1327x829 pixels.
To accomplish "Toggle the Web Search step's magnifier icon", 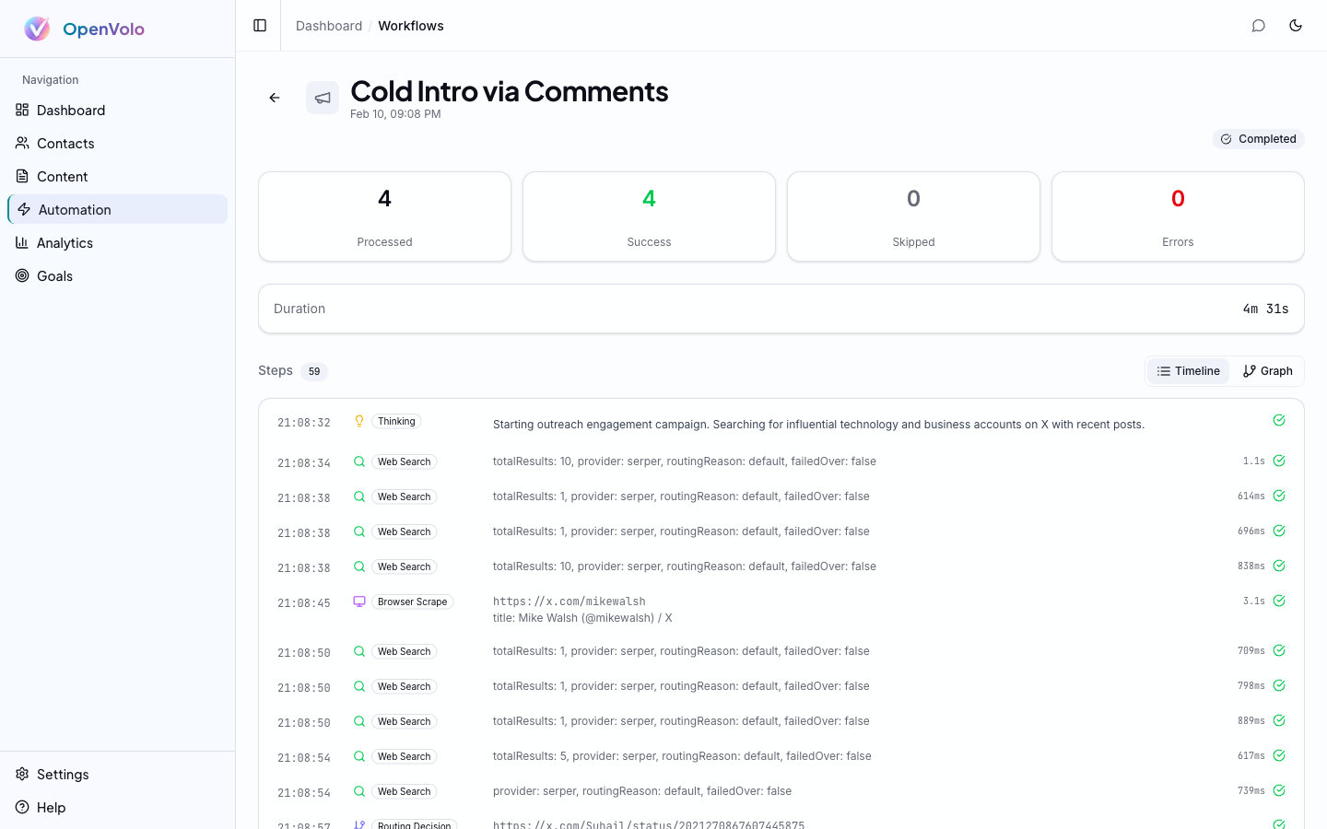I will point(358,461).
